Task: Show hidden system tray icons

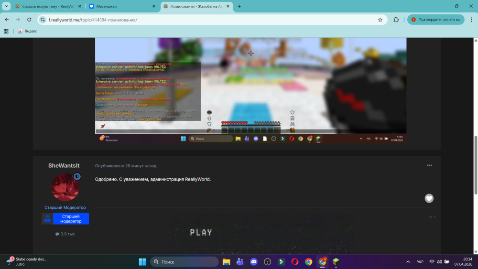Action: [408, 262]
